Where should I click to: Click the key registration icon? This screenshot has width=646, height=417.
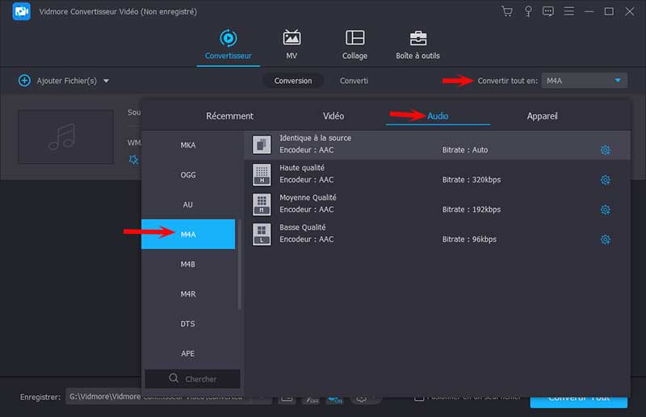tap(528, 11)
